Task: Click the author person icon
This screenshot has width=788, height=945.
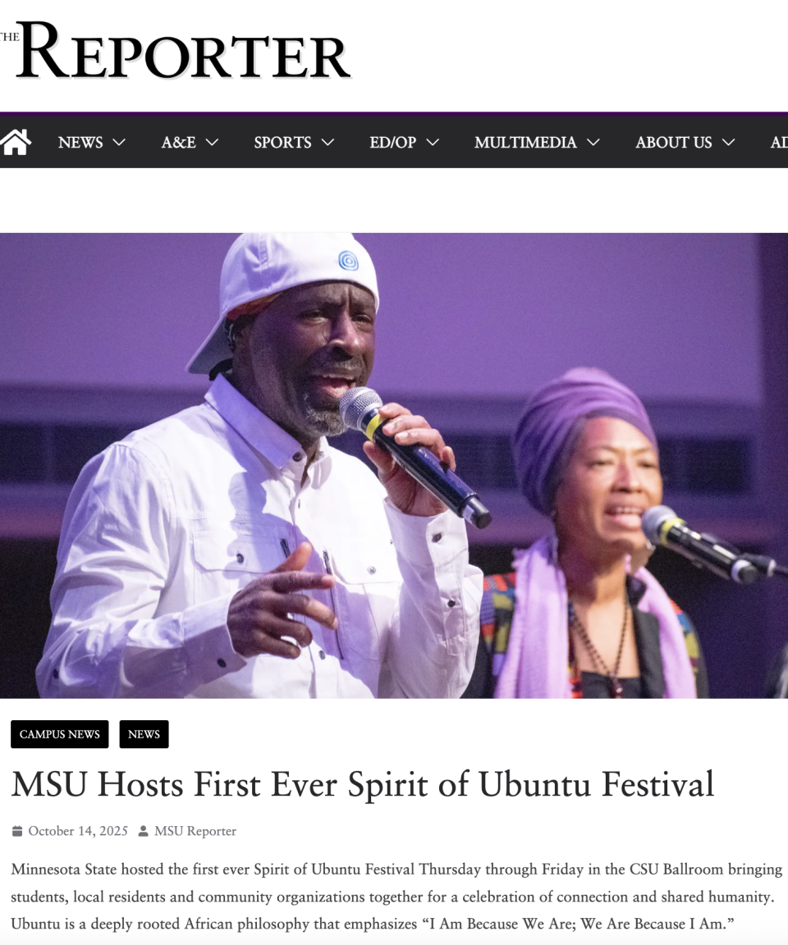Action: [143, 831]
